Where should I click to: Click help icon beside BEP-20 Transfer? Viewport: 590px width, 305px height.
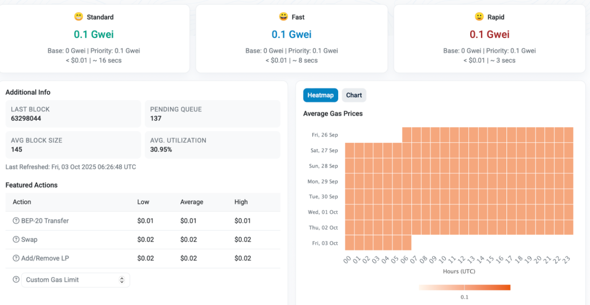16,220
